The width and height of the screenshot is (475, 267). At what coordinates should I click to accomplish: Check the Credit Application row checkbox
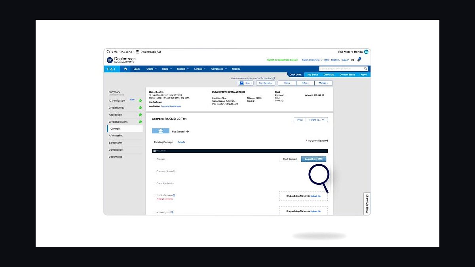tap(154, 184)
